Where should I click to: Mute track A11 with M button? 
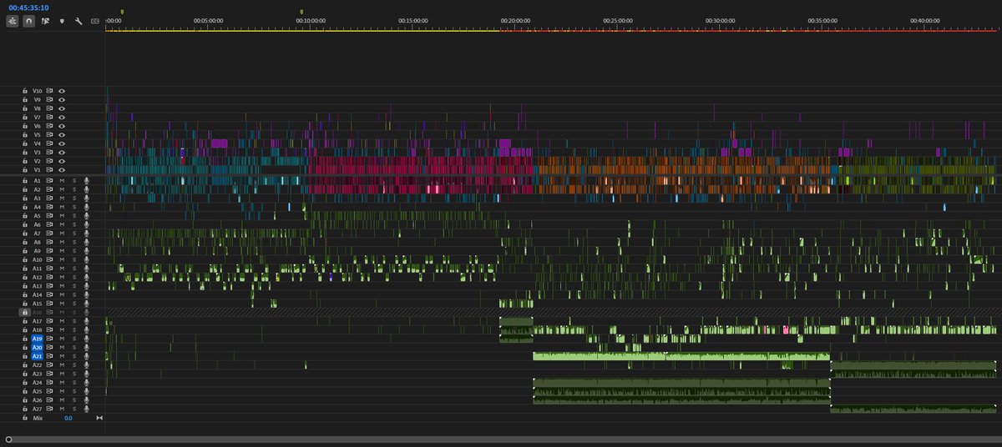[62, 269]
